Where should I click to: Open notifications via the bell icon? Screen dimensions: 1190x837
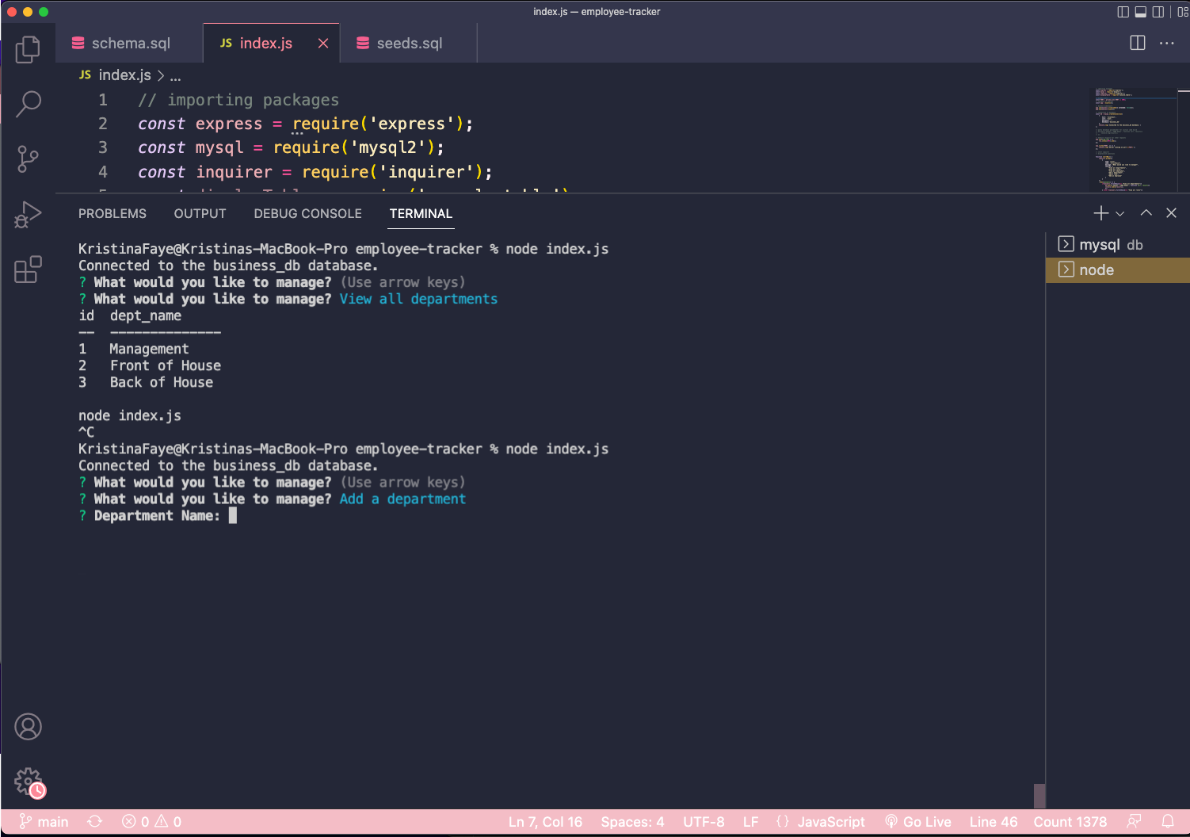pyautogui.click(x=1168, y=822)
